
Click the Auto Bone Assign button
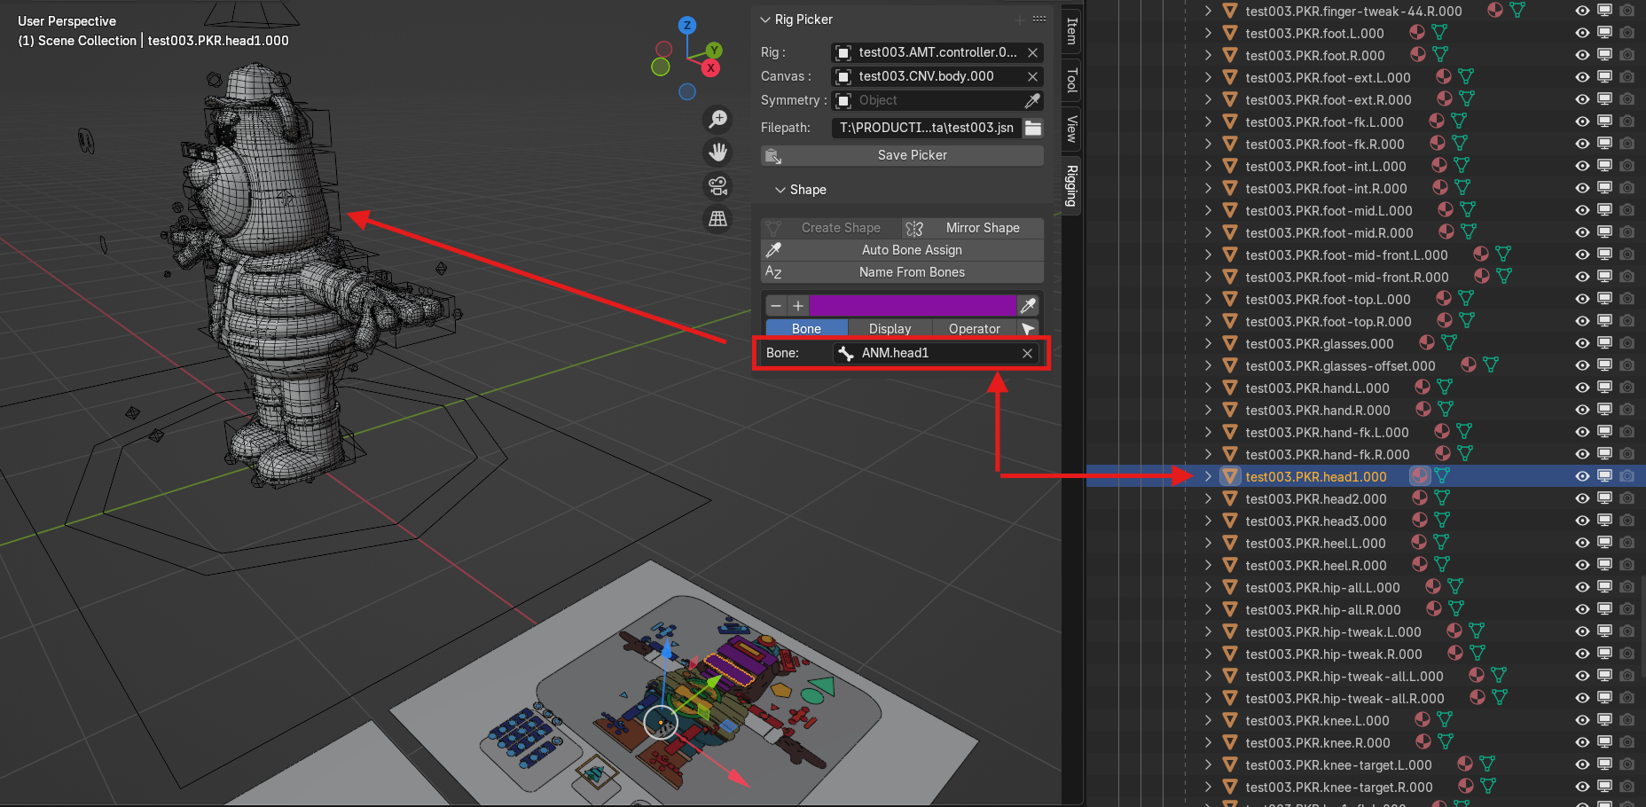tap(911, 250)
